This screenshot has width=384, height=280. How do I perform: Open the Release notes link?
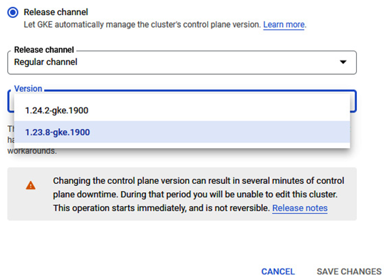click(x=300, y=208)
